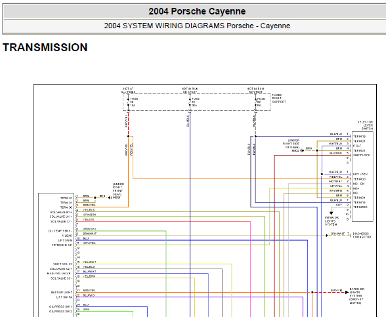Select the LIFT SW PA pin label
Screen dimensions: 386x317
pyautogui.click(x=64, y=297)
